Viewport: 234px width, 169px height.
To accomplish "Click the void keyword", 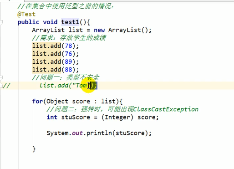I will [50, 22].
